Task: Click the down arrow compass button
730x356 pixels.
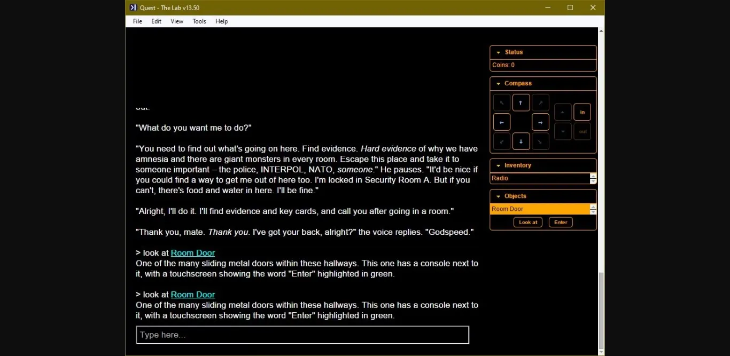Action: 562,131
